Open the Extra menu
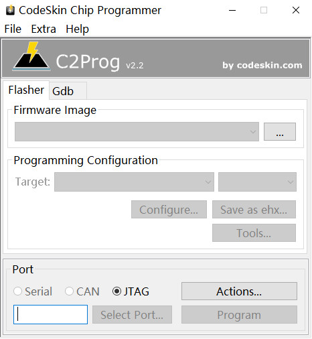The height and width of the screenshot is (339, 312). (44, 29)
